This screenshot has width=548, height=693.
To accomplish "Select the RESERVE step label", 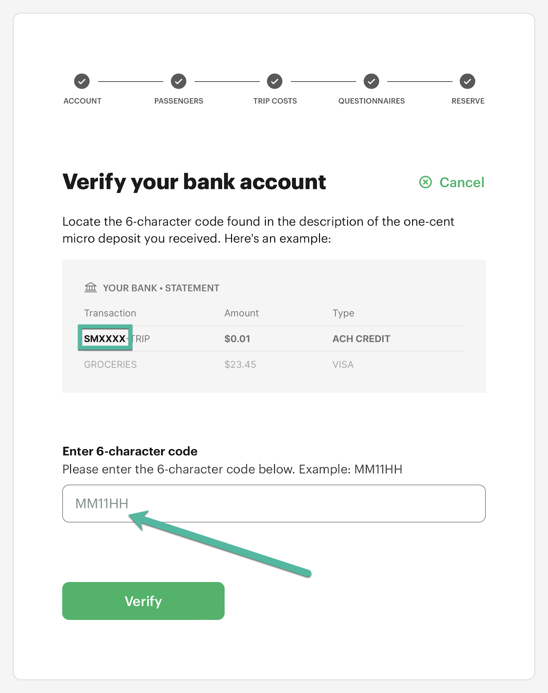I will pyautogui.click(x=468, y=101).
